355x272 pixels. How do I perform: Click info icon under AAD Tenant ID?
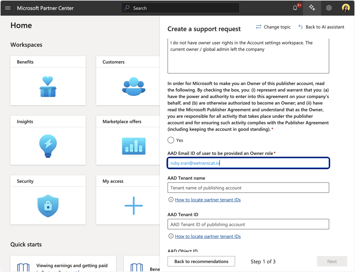(x=171, y=236)
